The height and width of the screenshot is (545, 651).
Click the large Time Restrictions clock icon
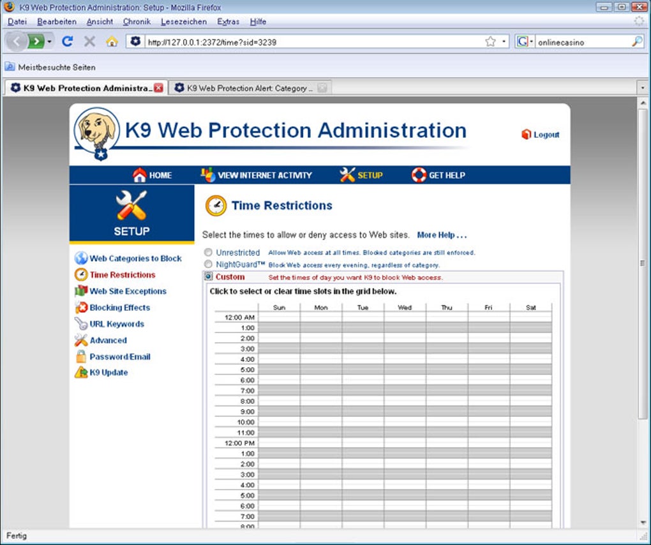(216, 205)
